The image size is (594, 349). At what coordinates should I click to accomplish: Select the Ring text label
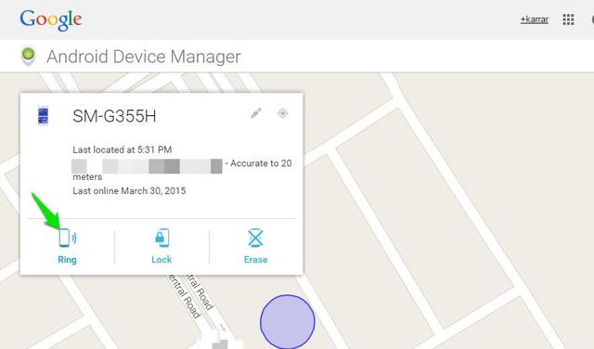(x=67, y=260)
